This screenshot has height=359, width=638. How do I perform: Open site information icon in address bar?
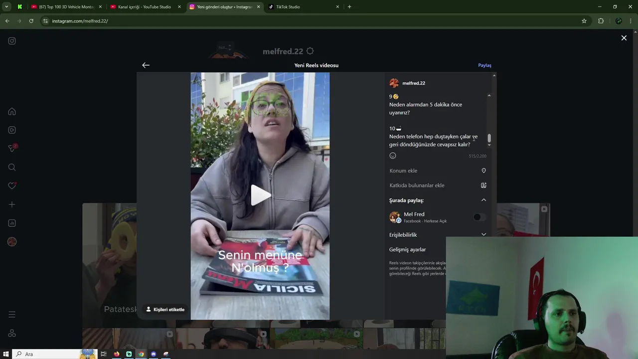[45, 21]
